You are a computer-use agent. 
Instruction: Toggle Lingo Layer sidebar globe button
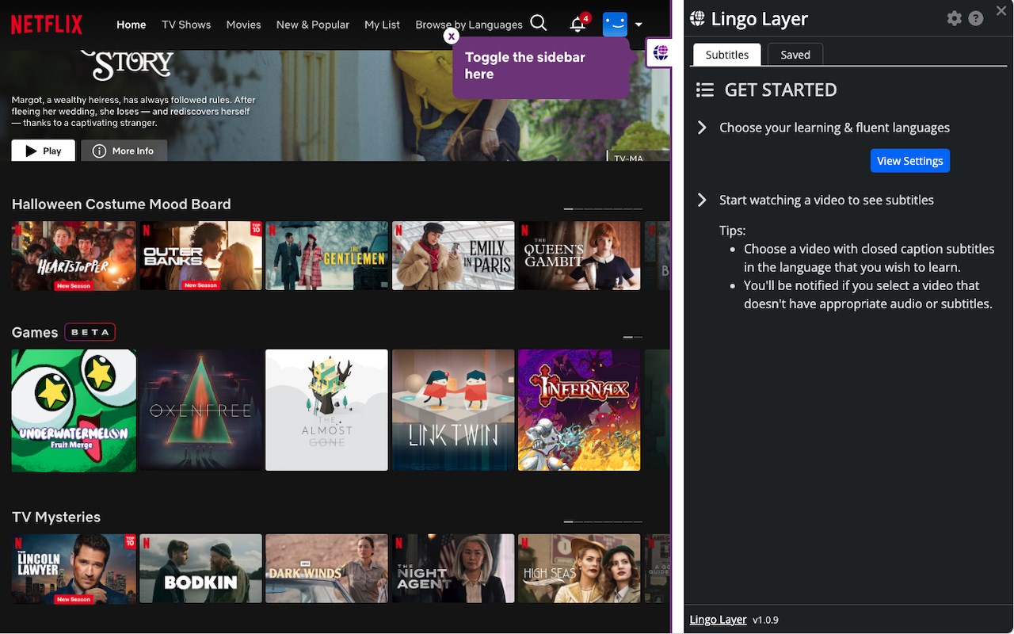click(x=661, y=52)
